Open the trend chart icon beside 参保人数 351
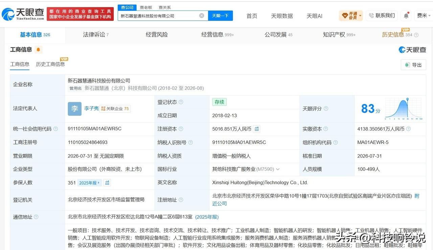 click(107, 183)
